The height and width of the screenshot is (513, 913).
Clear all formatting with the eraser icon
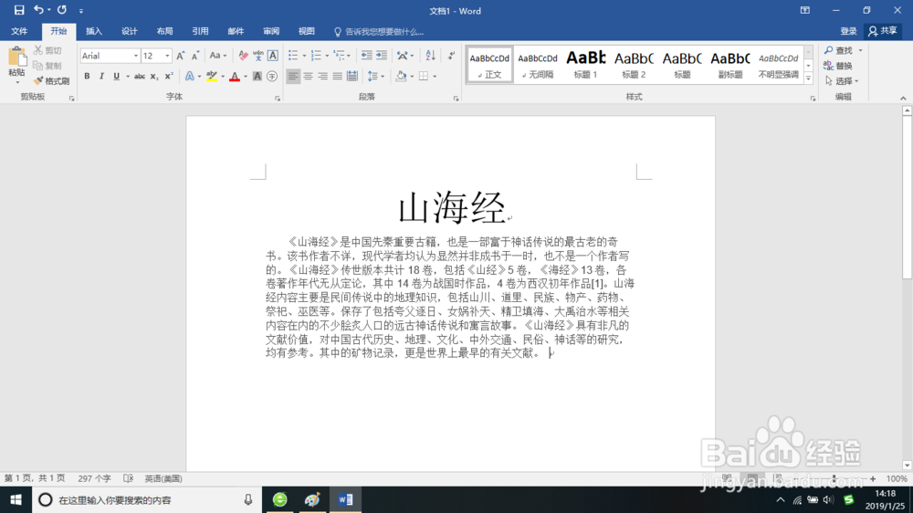(x=244, y=56)
